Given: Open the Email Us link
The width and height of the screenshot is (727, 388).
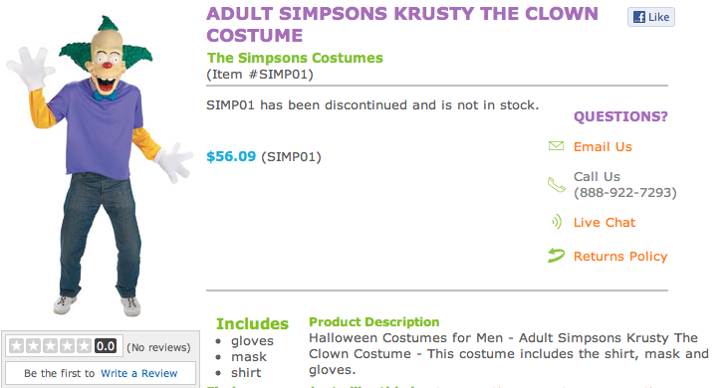Looking at the screenshot, I should click(x=603, y=147).
